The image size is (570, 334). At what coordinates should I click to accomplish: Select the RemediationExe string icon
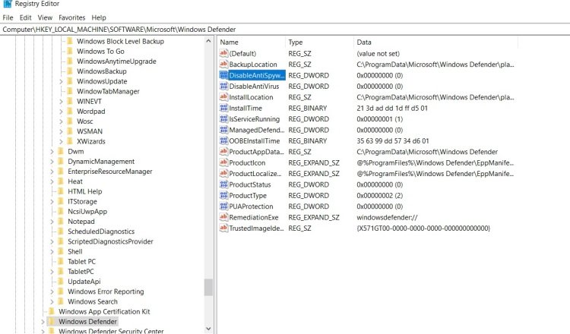pos(223,217)
